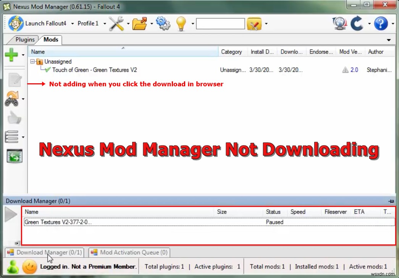Click the green user login icon
Viewport: 399px width, 278px height.
point(13,267)
